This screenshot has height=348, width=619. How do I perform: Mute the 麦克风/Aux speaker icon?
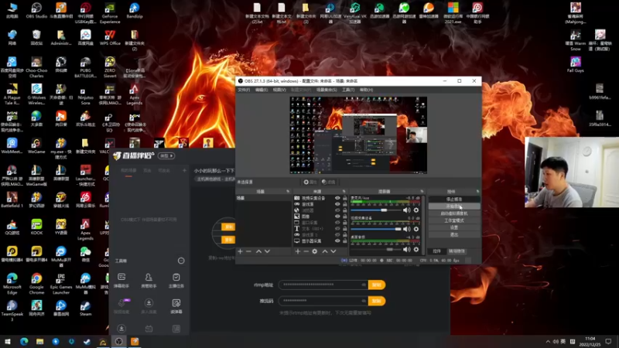click(407, 210)
